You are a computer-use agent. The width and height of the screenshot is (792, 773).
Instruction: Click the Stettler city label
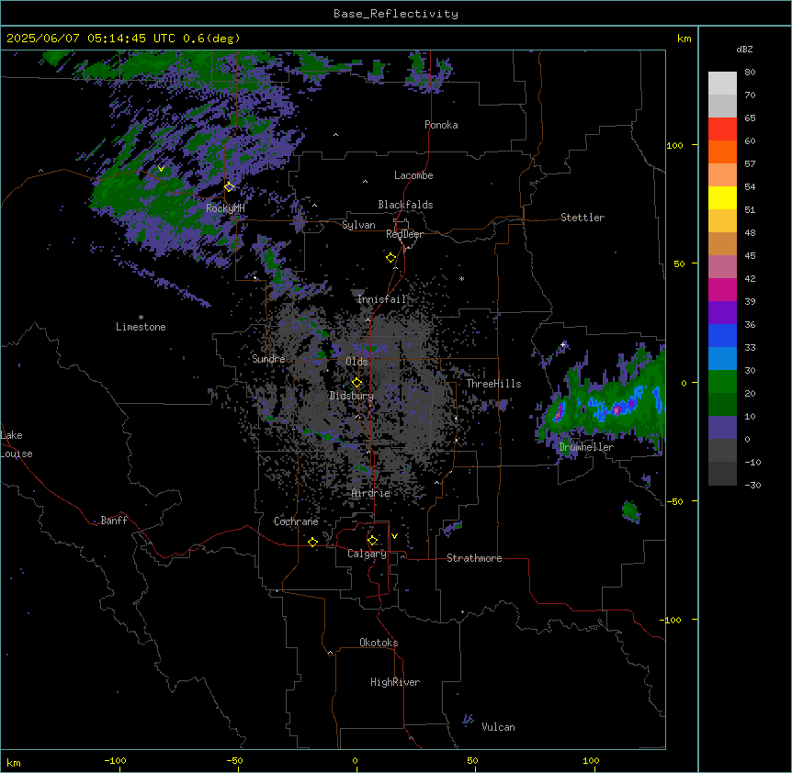click(583, 218)
